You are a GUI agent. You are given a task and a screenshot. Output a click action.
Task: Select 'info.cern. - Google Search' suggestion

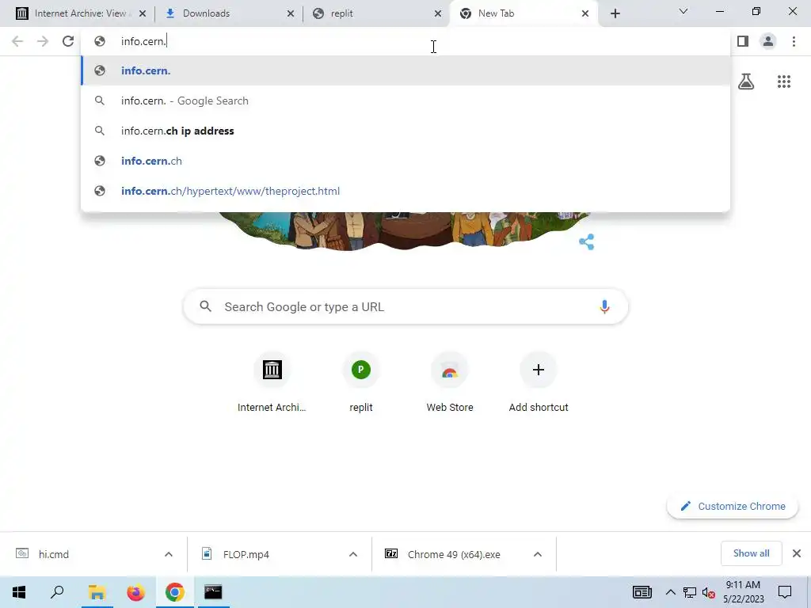405,101
